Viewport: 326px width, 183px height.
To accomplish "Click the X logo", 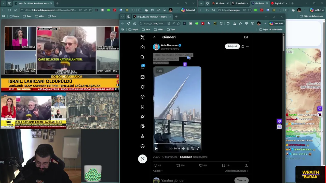I will coord(142,37).
